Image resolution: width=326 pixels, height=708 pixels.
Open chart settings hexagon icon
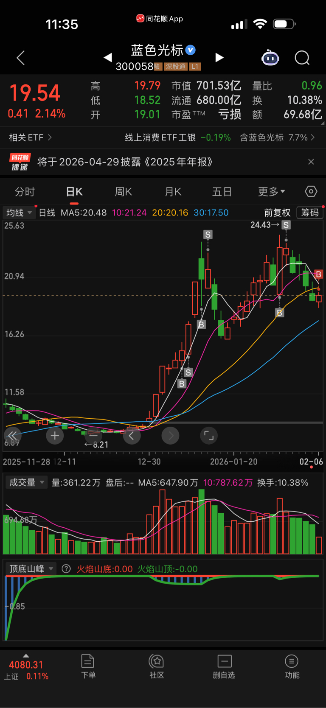click(311, 192)
